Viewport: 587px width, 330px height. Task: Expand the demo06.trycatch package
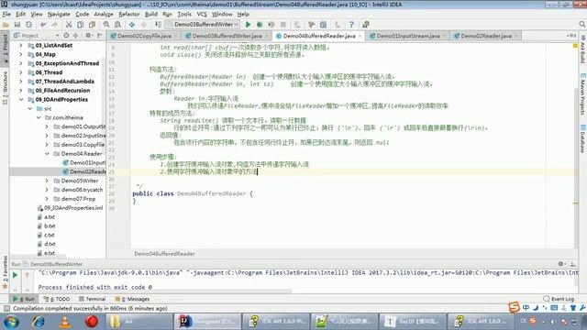[47, 190]
